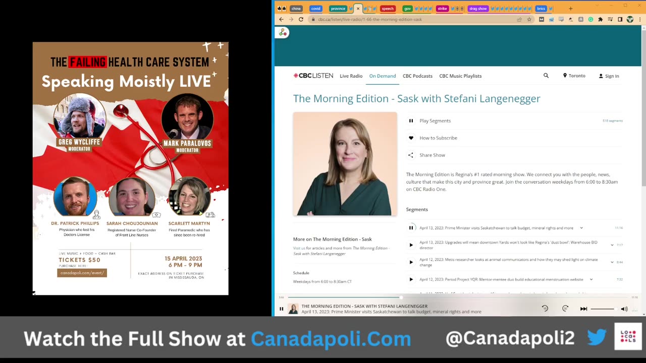The width and height of the screenshot is (646, 363).
Task: Pause via the Play Segments button
Action: click(x=411, y=121)
